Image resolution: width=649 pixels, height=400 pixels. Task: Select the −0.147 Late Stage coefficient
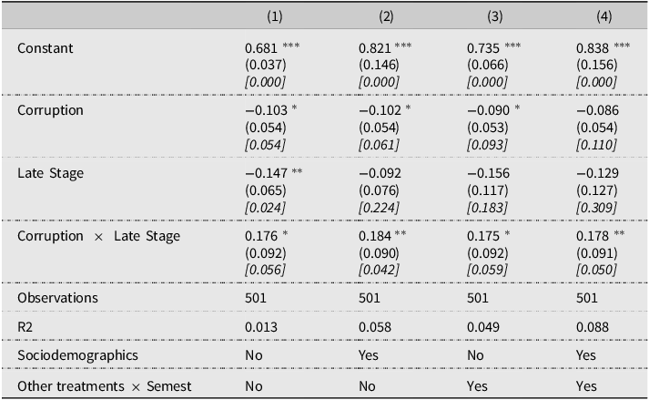(266, 173)
